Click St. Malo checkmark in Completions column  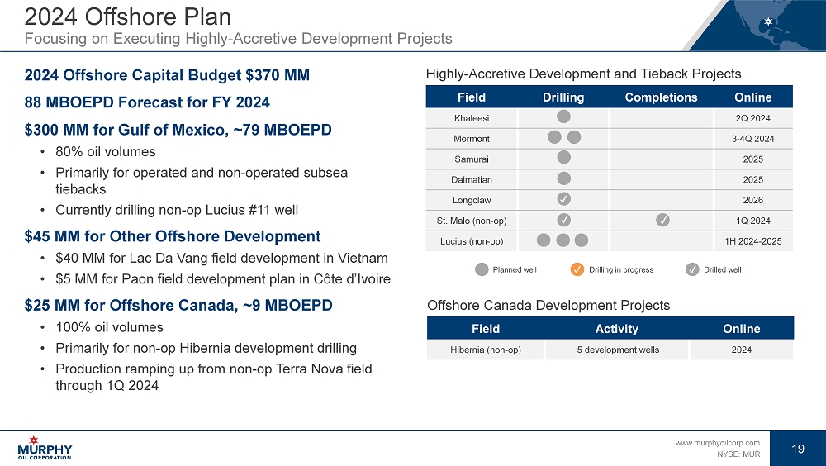[662, 220]
